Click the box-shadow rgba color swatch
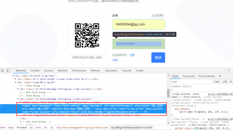233x130 pixels. coord(195,112)
